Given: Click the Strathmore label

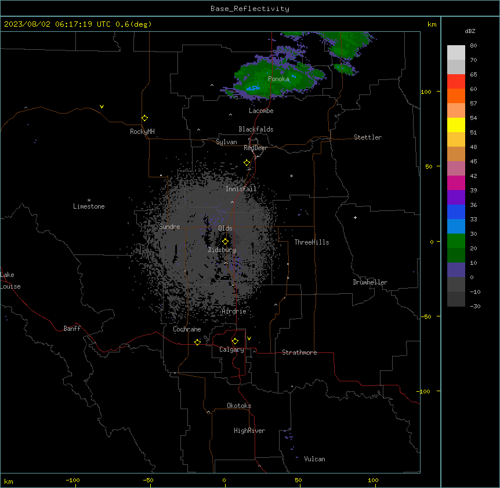Looking at the screenshot, I should [x=299, y=352].
